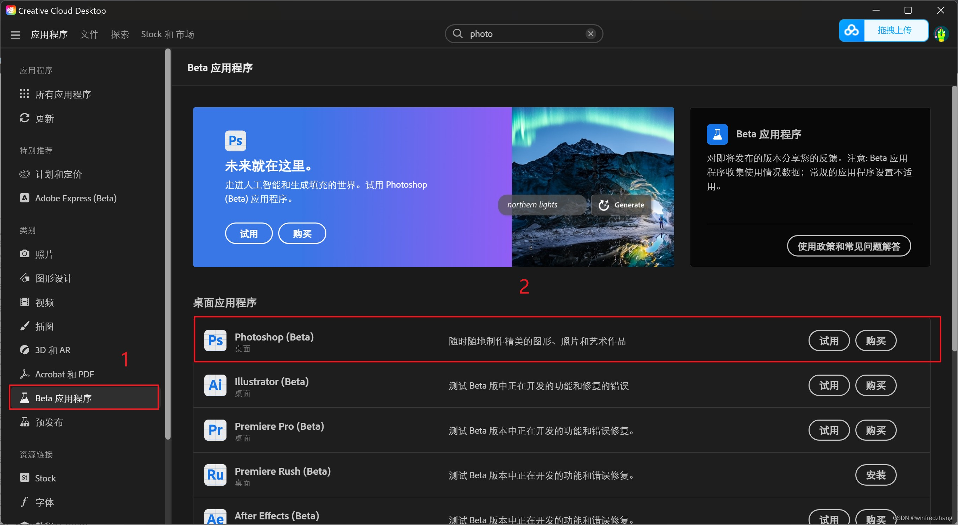
Task: Click the Premiere Rush (Beta) Ru icon
Action: pyautogui.click(x=215, y=474)
